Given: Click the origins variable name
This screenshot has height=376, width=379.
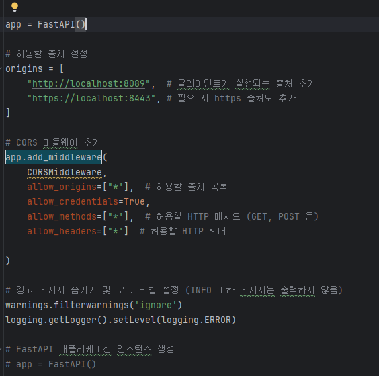Looking at the screenshot, I should (24, 69).
